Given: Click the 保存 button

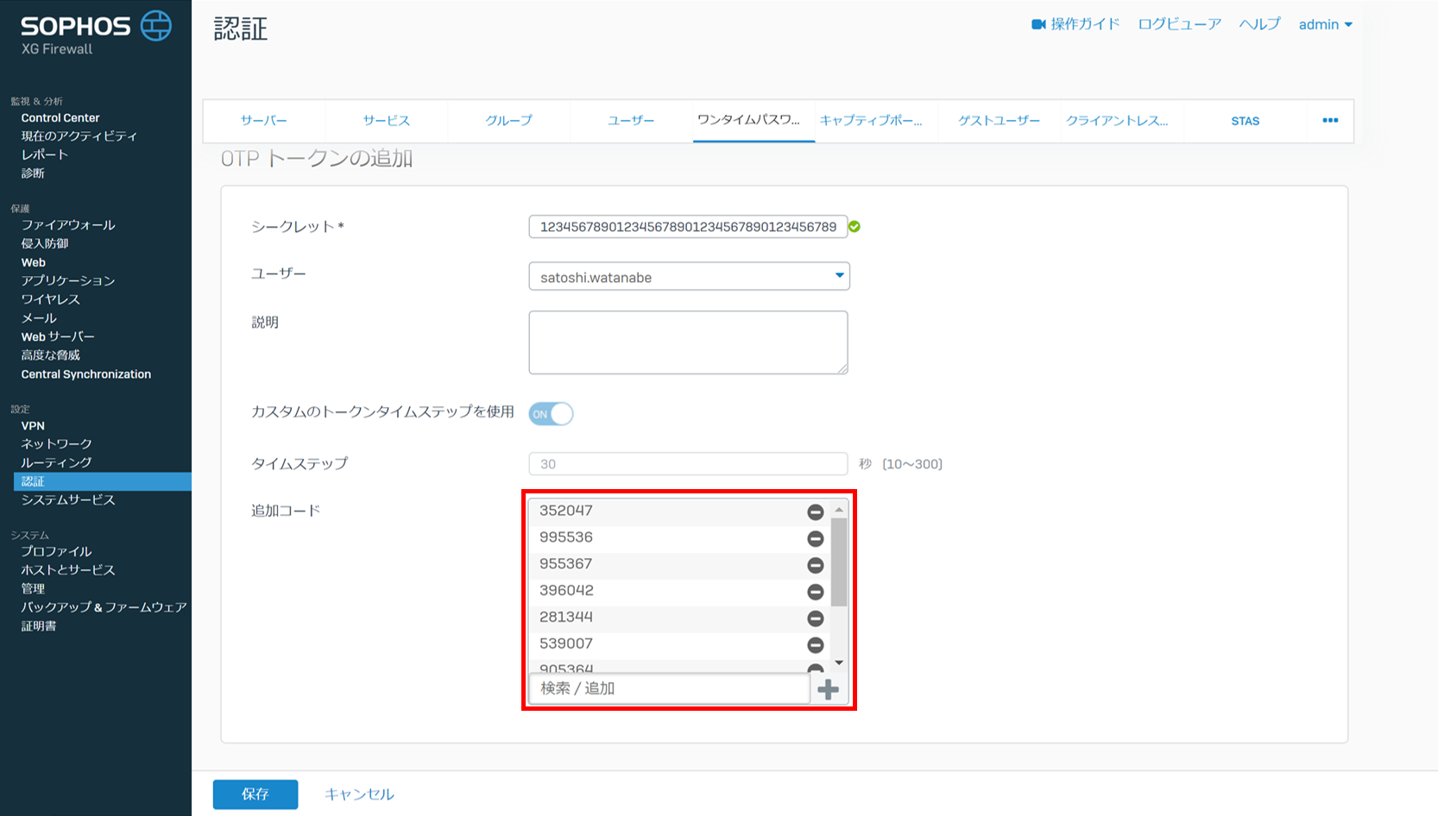Looking at the screenshot, I should 255,794.
